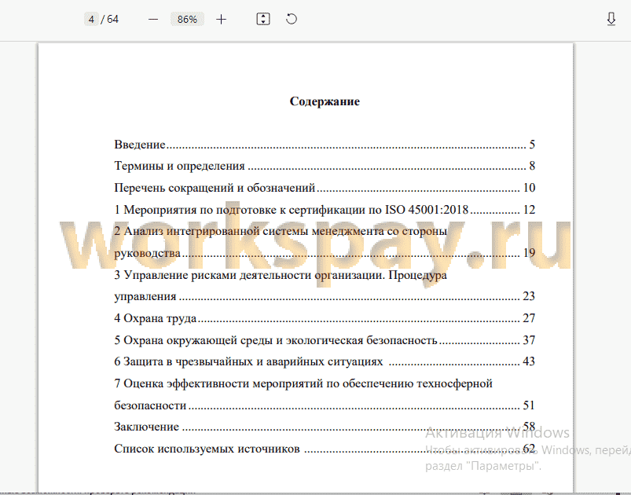Click page number 23 in contents
Viewport: 631px width, 495px height.
(529, 296)
